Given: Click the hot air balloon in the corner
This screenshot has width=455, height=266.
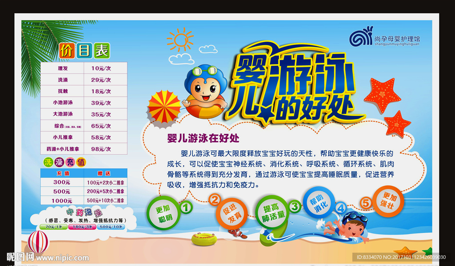Looking at the screenshot, I should pos(39,242).
